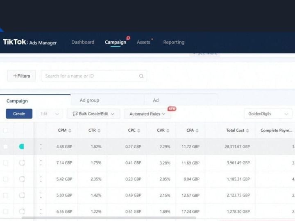The height and width of the screenshot is (221, 295).
Task: Tick the checkbox for 5.42 GBP row
Action: coord(6,179)
